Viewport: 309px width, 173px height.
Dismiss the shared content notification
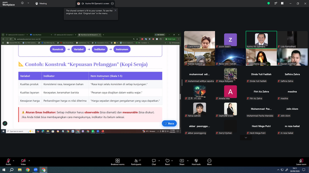pyautogui.click(x=115, y=11)
